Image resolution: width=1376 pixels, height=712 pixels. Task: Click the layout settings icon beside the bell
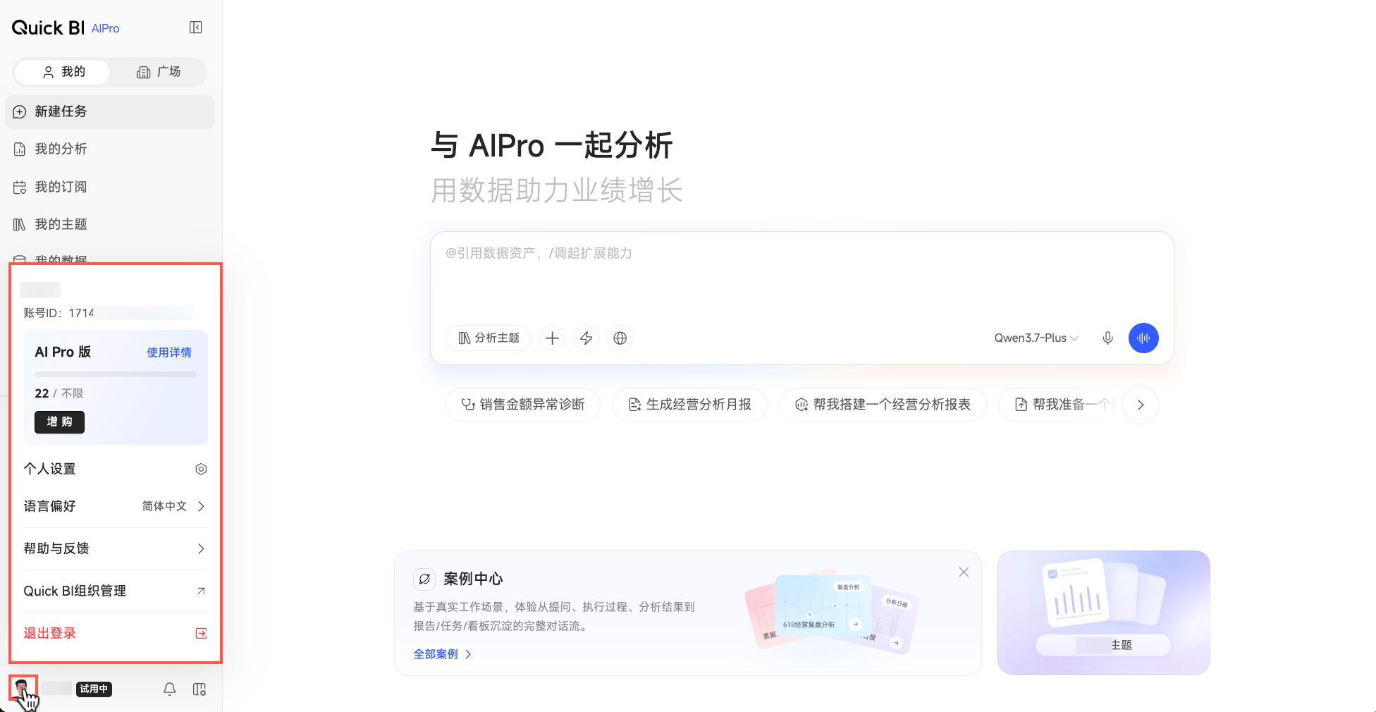pyautogui.click(x=199, y=689)
